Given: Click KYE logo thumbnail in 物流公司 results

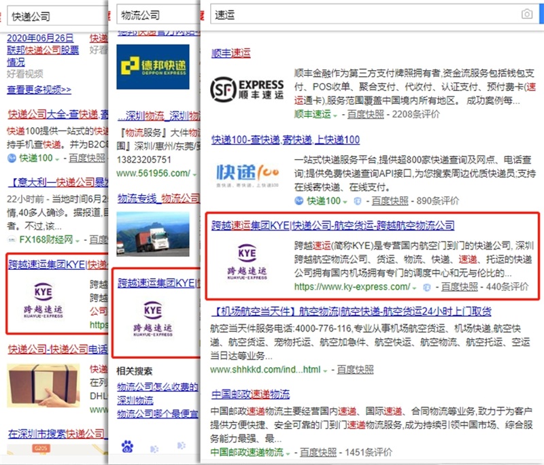Looking at the screenshot, I should click(x=153, y=320).
